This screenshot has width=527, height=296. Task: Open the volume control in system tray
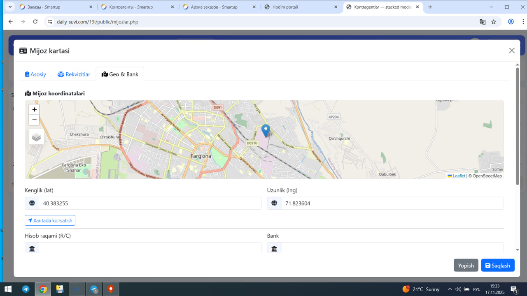458,289
